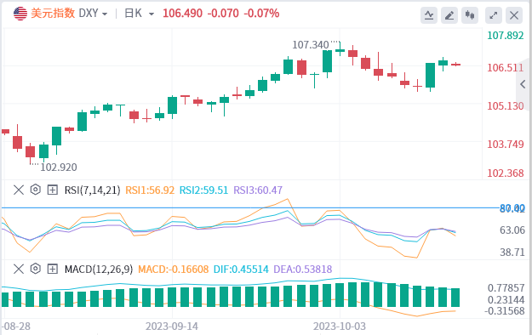Click the 0.23144 MACD axis label
This screenshot has height=335, width=532.
506,300
